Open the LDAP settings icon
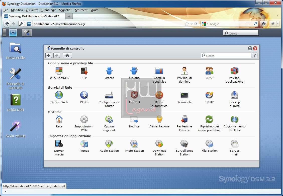The image size is (283, 196). point(209,73)
